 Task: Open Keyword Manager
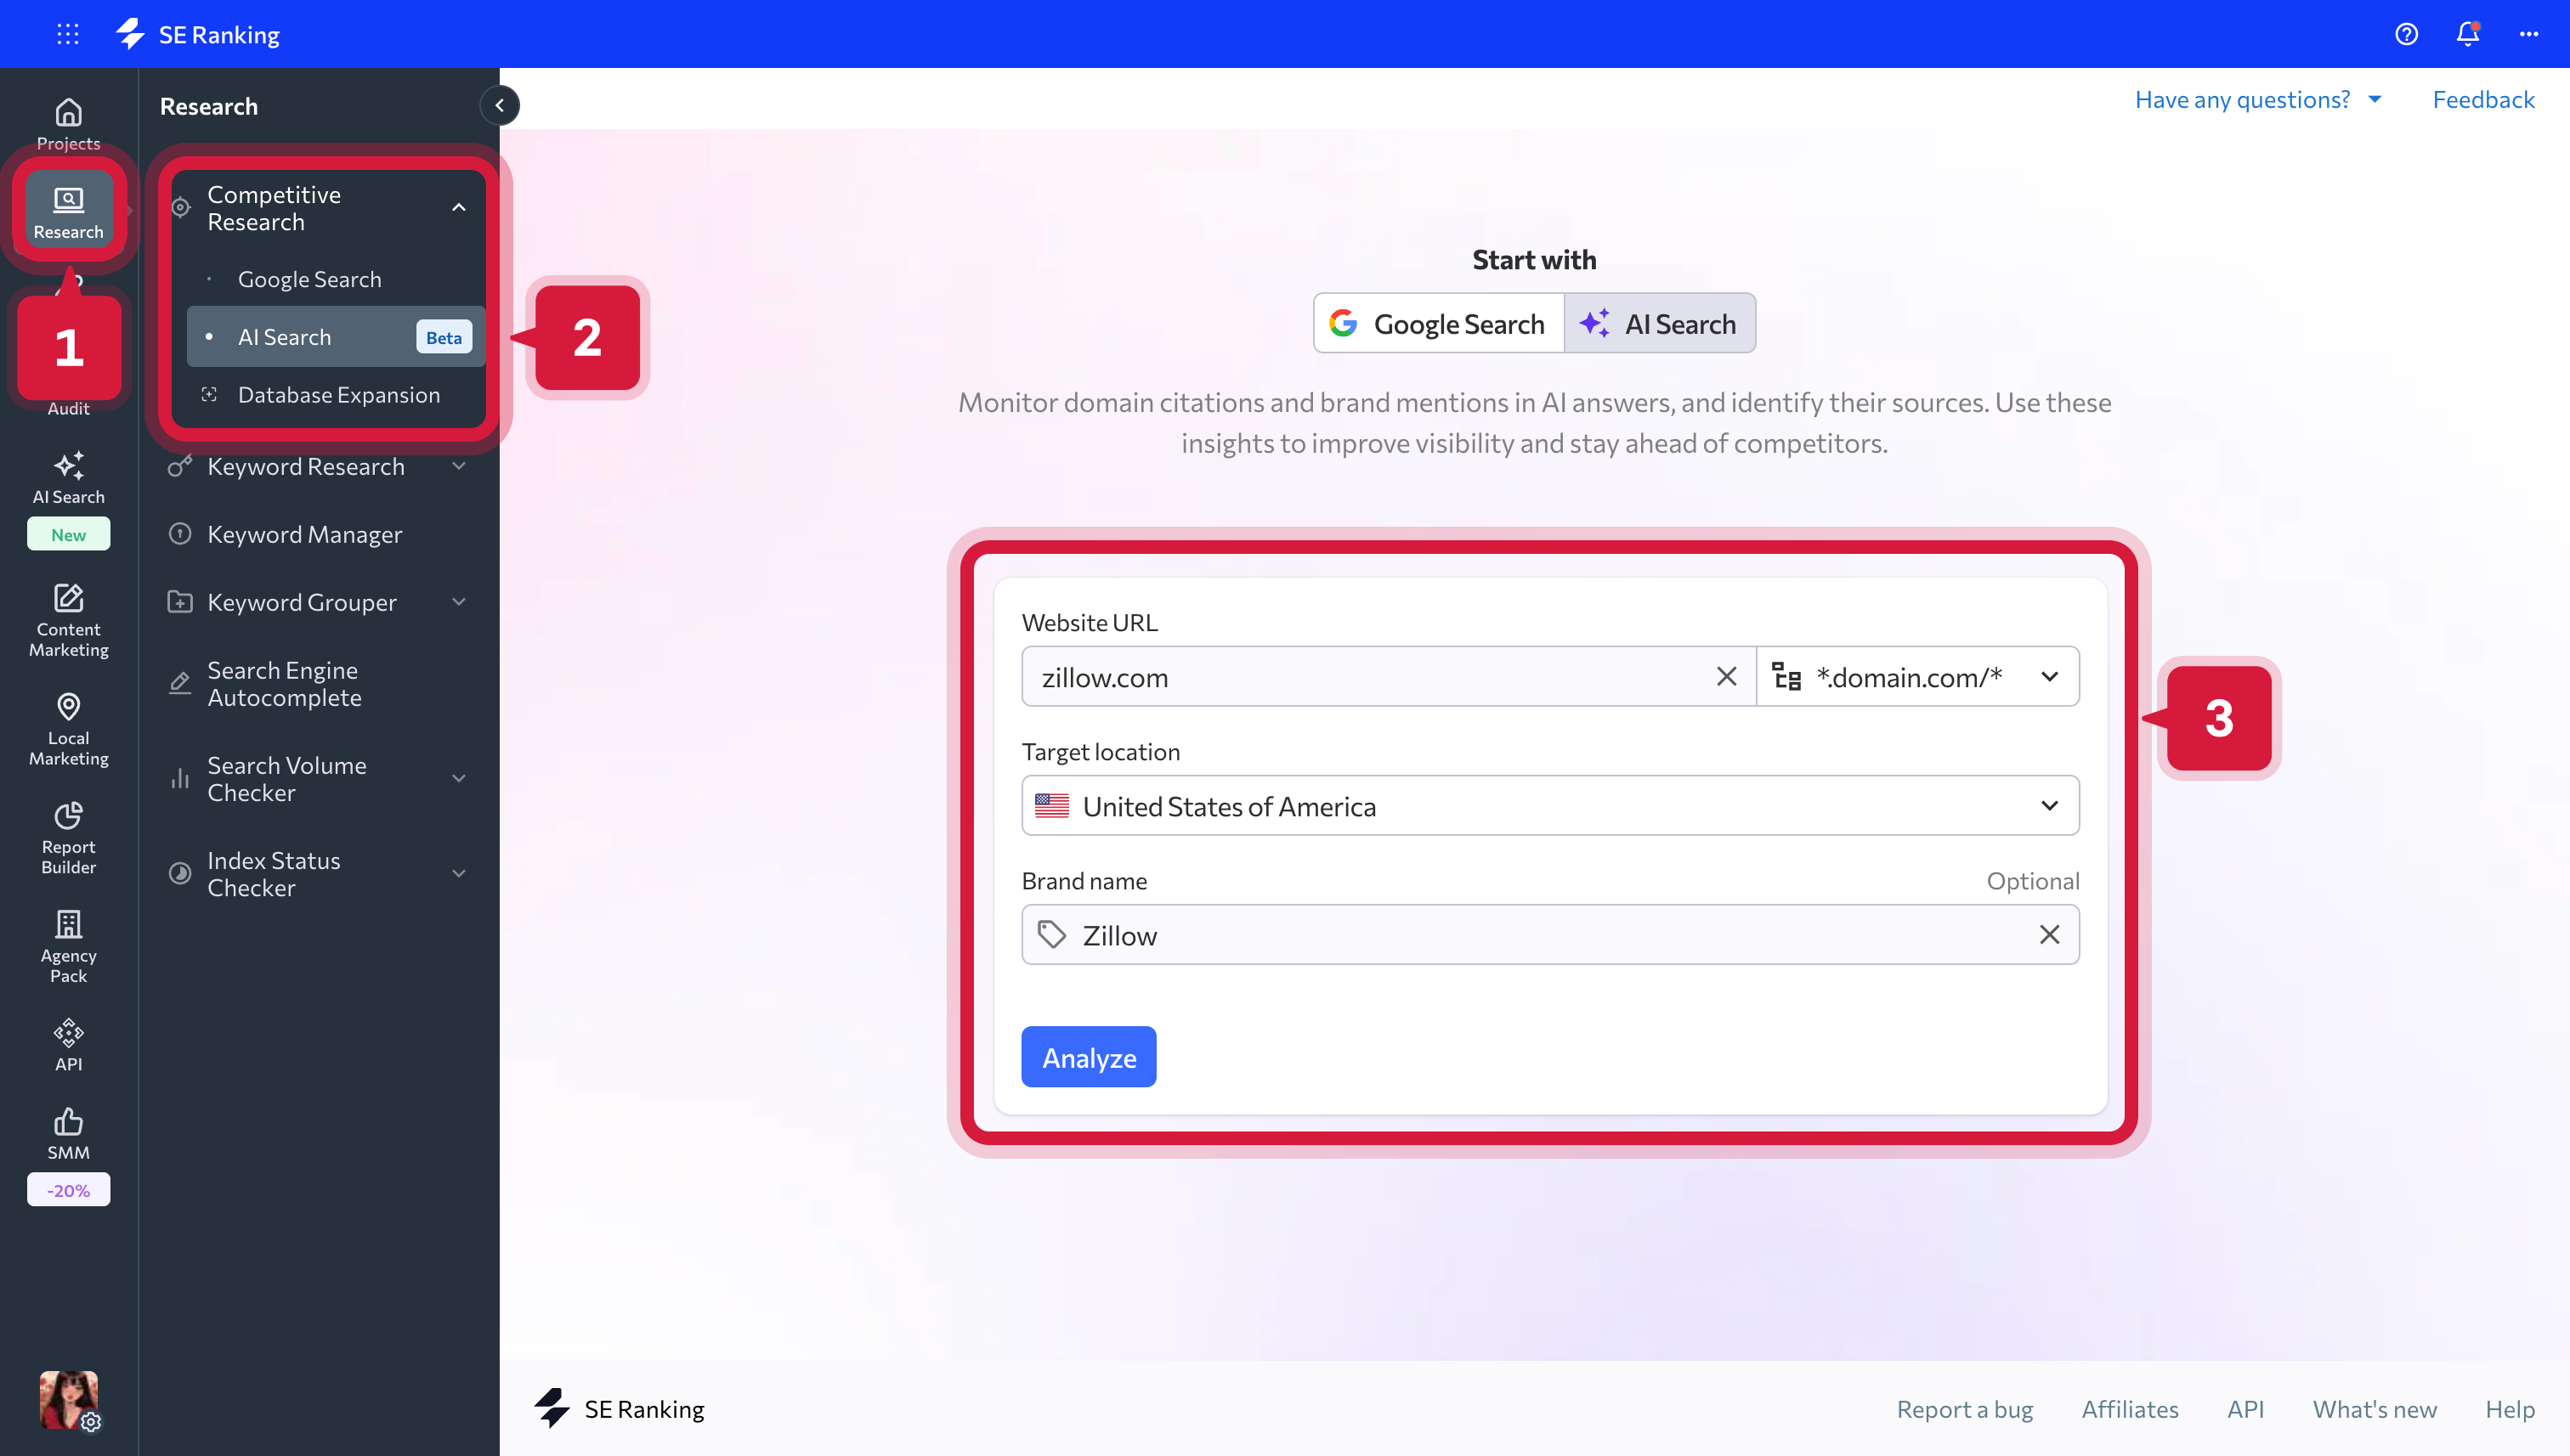(x=304, y=534)
